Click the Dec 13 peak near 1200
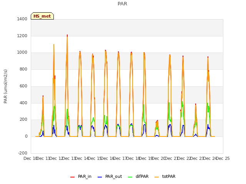Image resolution: width=246 pixels, height=184 pixels. pos(67,36)
